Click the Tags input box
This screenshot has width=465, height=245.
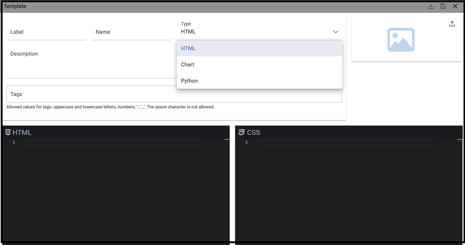174,94
